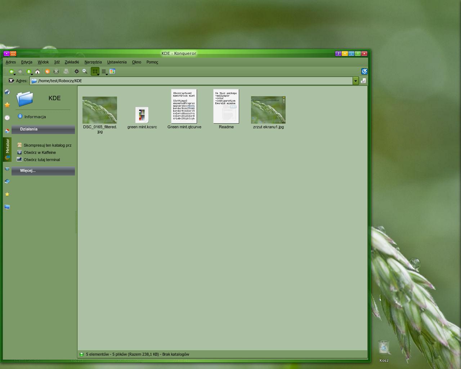Switch to list view mode
The height and width of the screenshot is (369, 461).
pyautogui.click(x=104, y=71)
